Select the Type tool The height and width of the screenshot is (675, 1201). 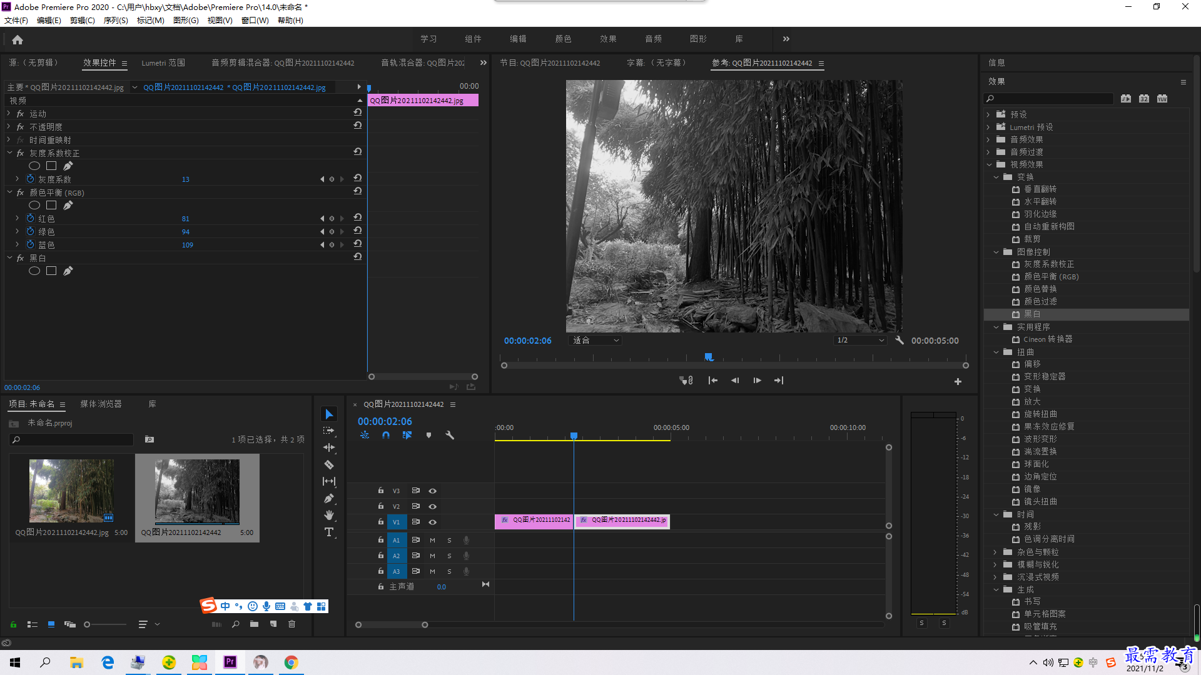pos(329,532)
